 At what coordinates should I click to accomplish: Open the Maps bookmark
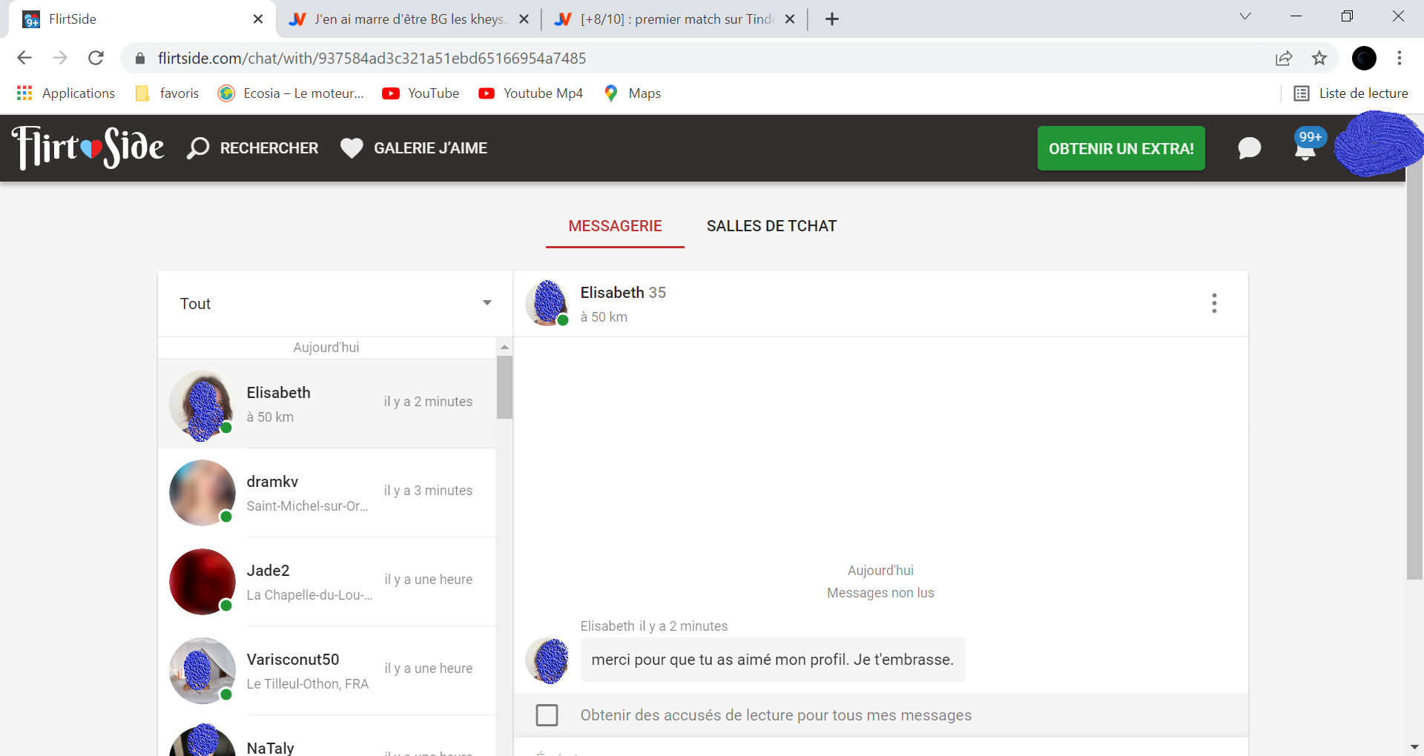coord(633,93)
